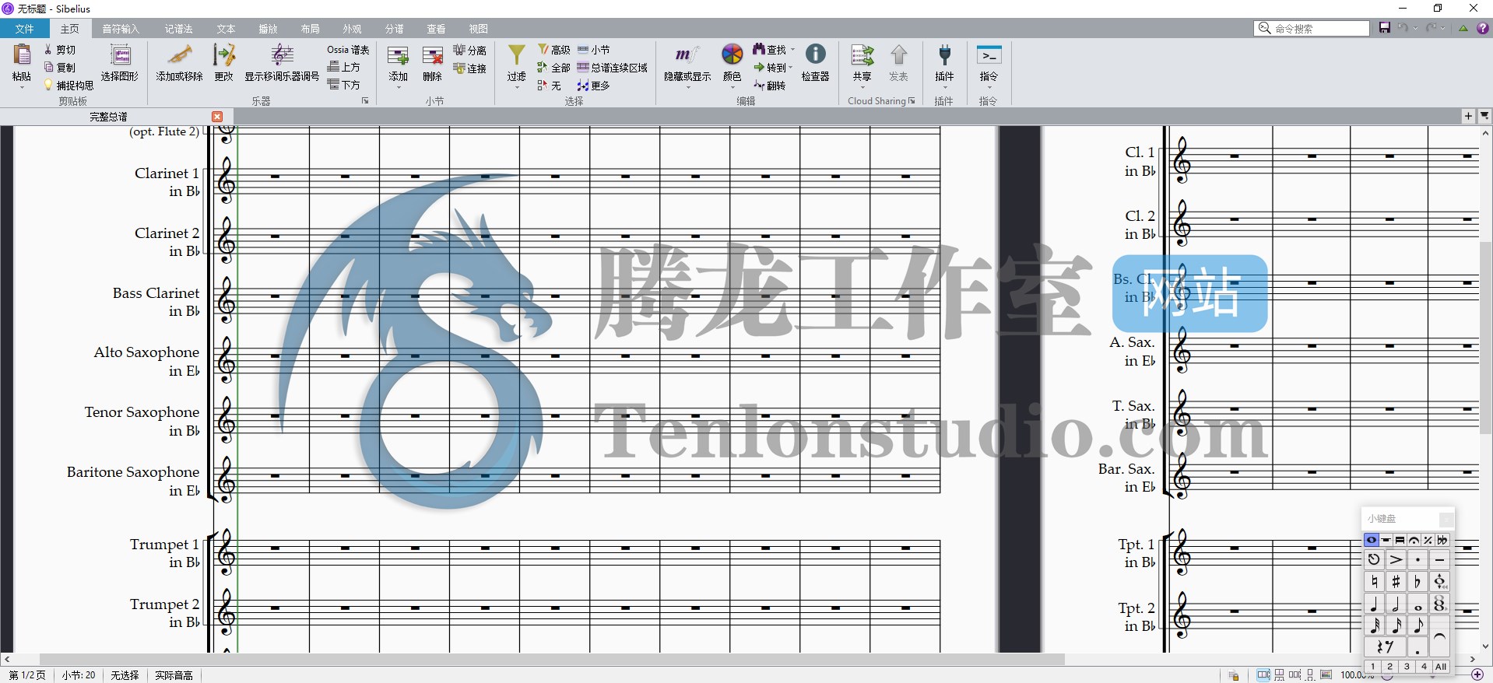Select the flat accidental on keypad
The height and width of the screenshot is (683, 1493).
(x=1417, y=582)
